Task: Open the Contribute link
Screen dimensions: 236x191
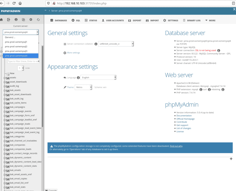Action: tap(182, 122)
